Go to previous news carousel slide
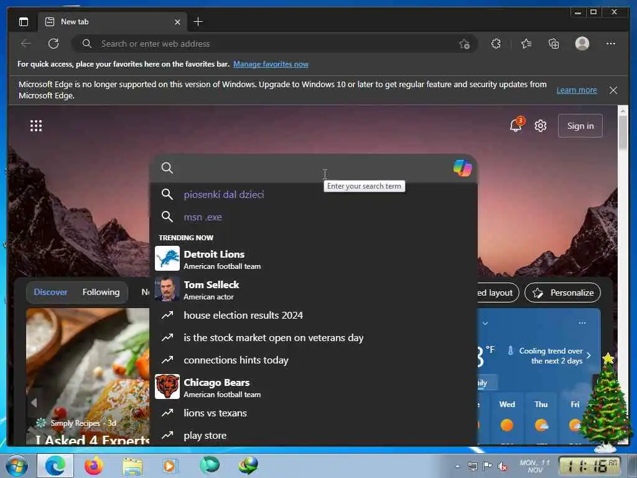The height and width of the screenshot is (478, 637). (34, 403)
